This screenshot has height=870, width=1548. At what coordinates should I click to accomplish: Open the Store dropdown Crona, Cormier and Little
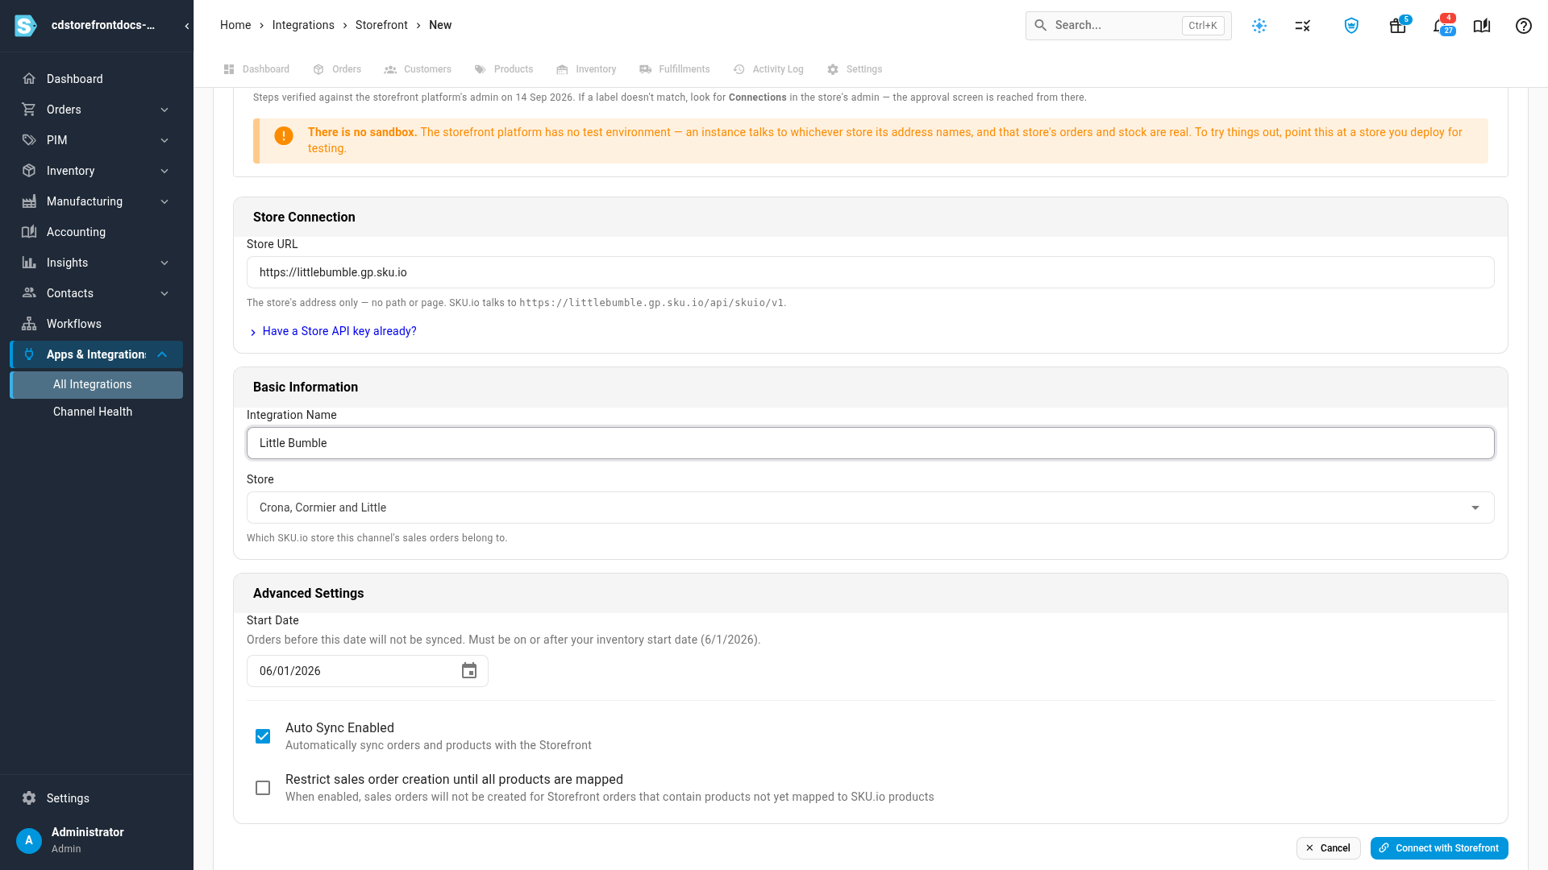click(x=871, y=507)
